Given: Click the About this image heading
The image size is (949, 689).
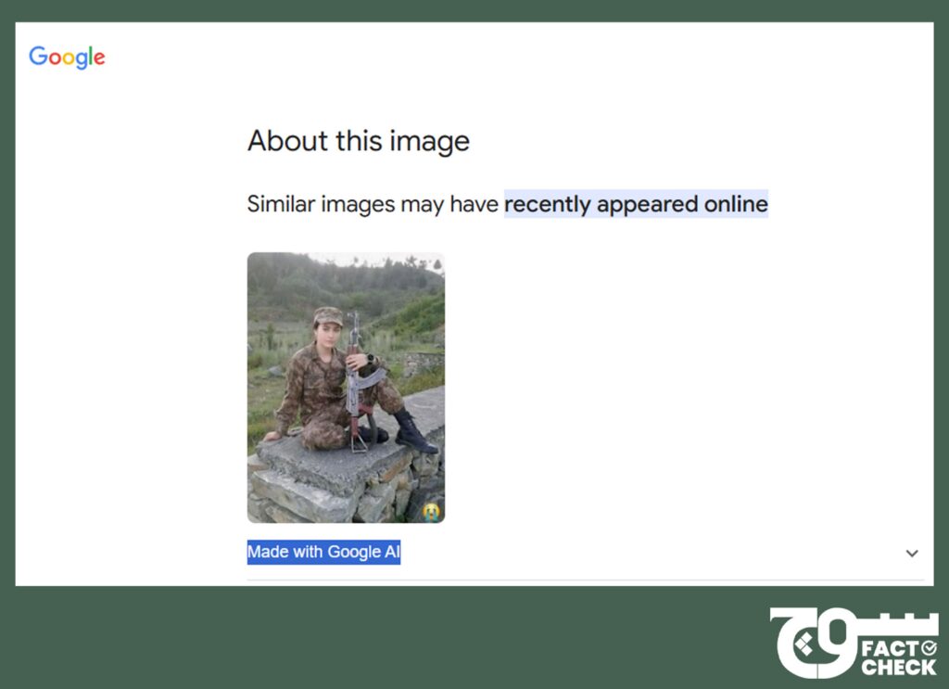Looking at the screenshot, I should click(x=358, y=141).
